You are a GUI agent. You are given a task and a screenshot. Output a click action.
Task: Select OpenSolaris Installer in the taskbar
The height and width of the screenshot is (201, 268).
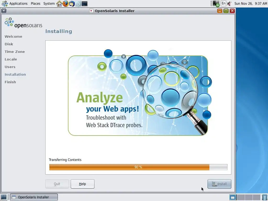[x=34, y=197]
